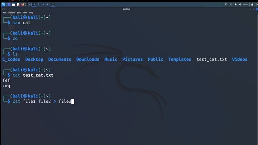Open the Kali applications menu
The image size is (258, 145).
(3, 4)
